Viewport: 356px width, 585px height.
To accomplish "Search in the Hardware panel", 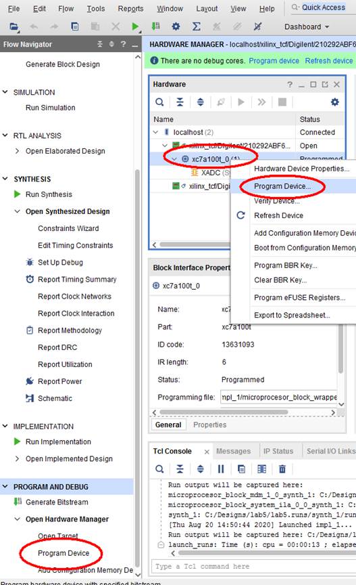I will tap(159, 102).
